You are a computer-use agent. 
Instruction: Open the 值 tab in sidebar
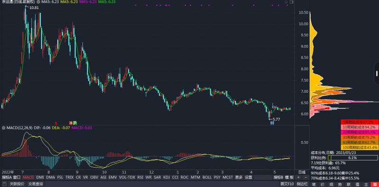[x=357, y=184]
